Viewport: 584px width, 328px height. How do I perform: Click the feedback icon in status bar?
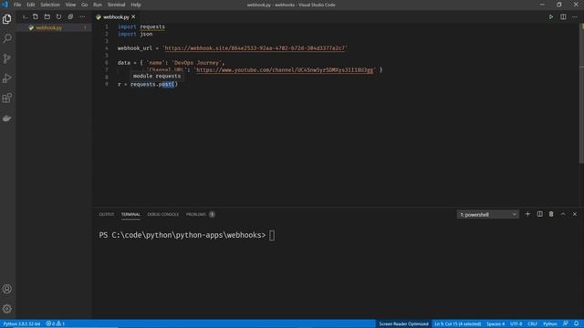tap(566, 323)
